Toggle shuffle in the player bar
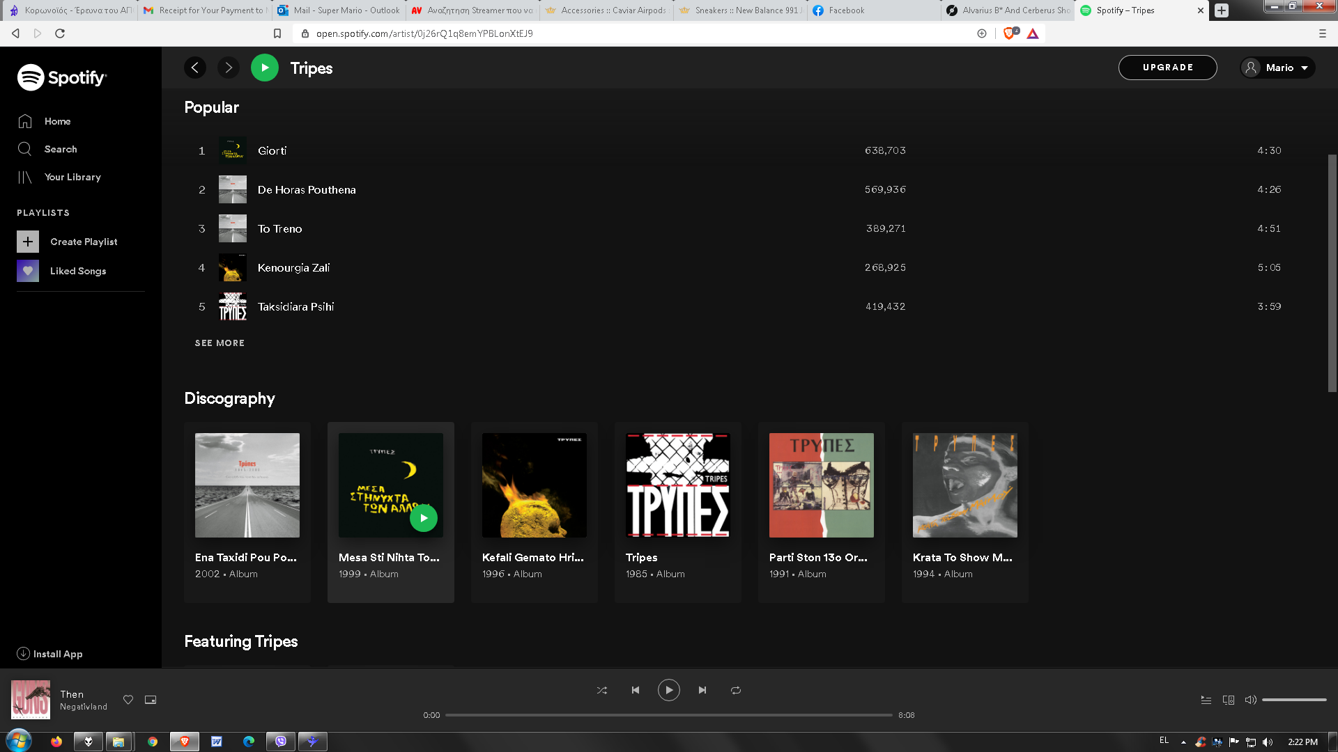 602,690
